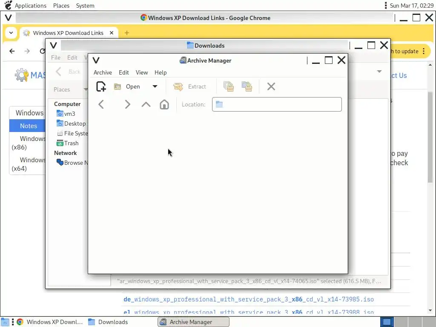Click the Location input field

point(277,104)
